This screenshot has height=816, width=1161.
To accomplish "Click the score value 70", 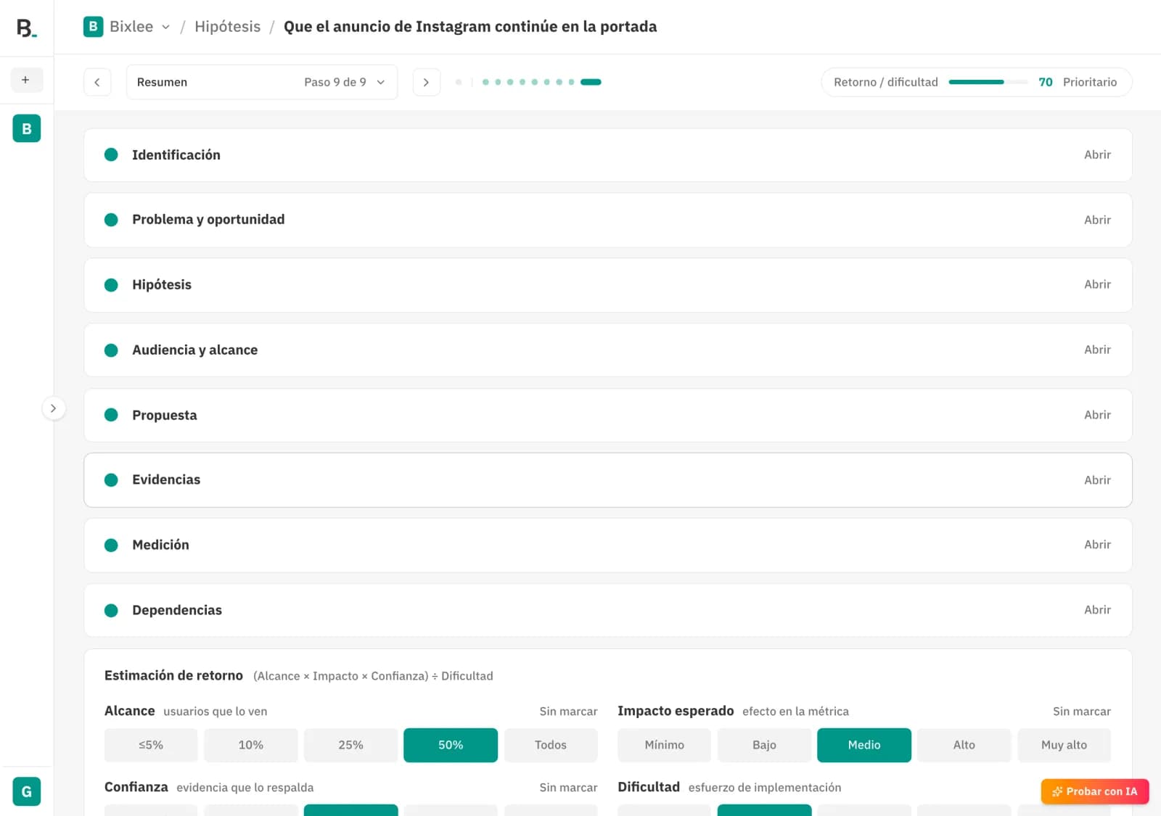I will tap(1045, 82).
